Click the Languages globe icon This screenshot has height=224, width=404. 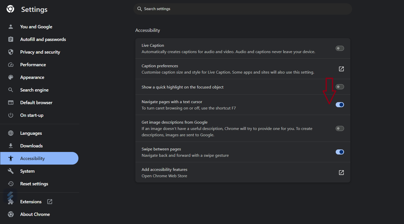(x=11, y=133)
